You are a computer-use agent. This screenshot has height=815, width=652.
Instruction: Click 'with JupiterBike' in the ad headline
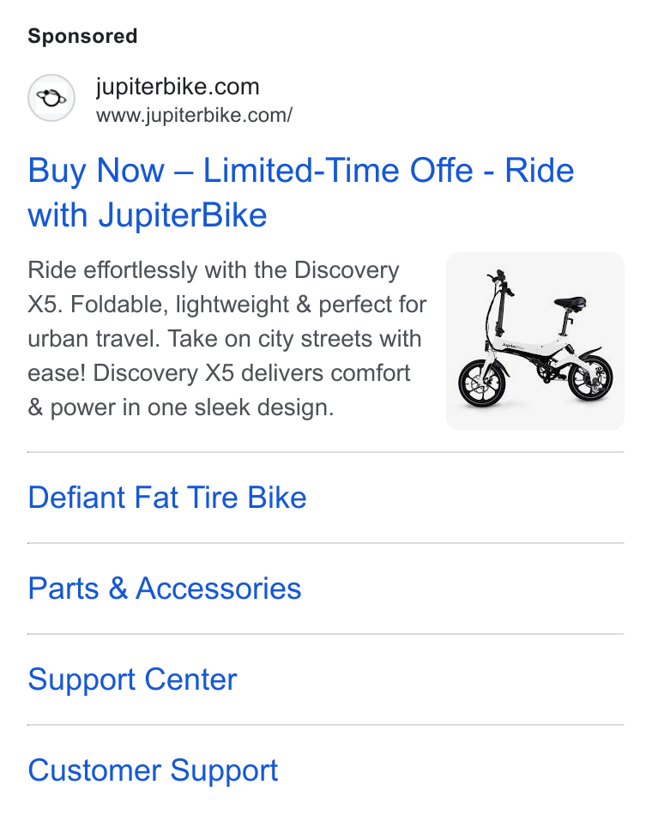click(148, 215)
